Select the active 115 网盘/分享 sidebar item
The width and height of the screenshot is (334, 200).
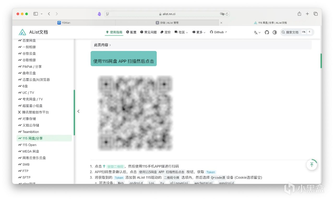point(44,138)
